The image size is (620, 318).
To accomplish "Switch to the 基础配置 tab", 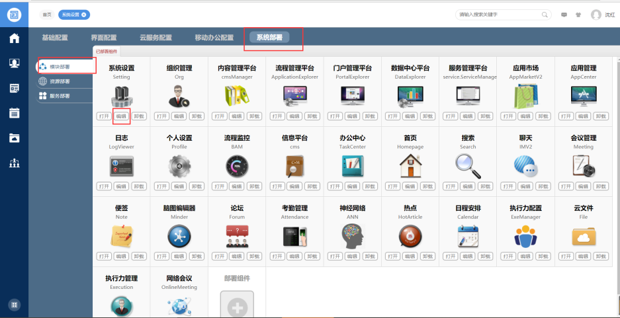I will click(x=55, y=38).
